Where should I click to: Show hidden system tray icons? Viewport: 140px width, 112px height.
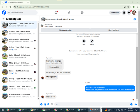(x=114, y=110)
